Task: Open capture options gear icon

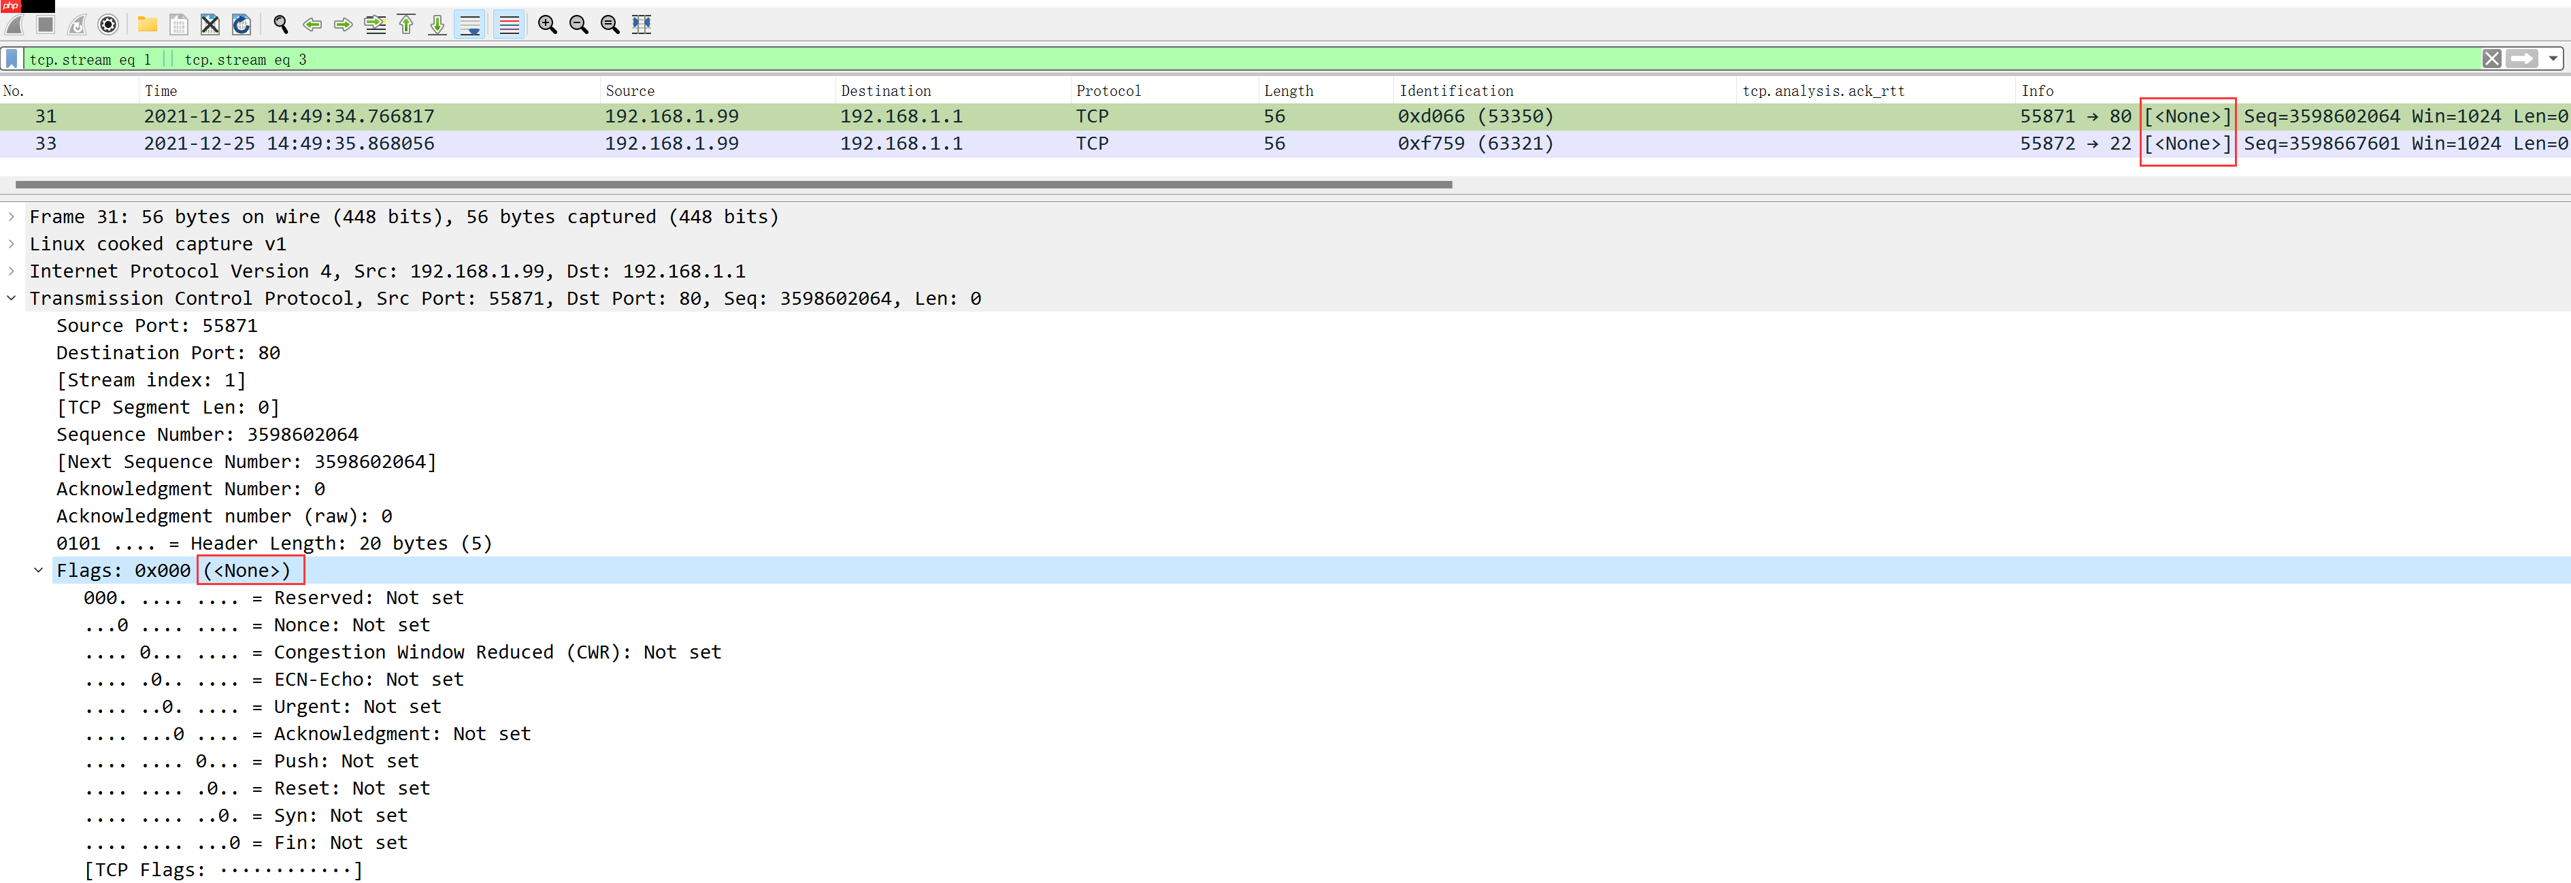Action: (109, 25)
